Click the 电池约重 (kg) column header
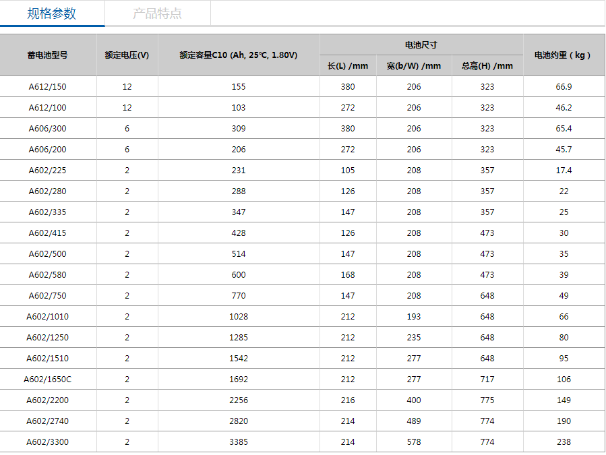Image resolution: width=606 pixels, height=455 pixels. click(564, 55)
